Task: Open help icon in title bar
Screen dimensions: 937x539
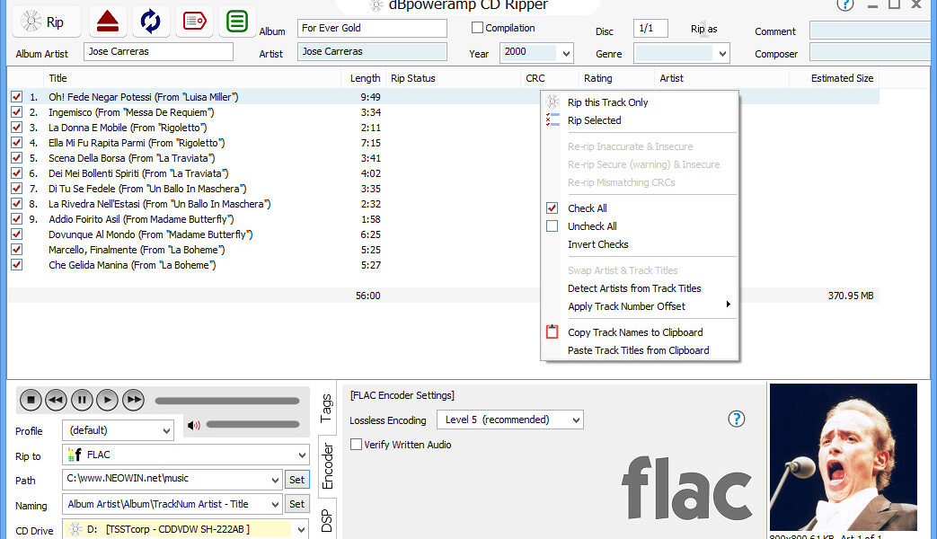Action: [845, 4]
